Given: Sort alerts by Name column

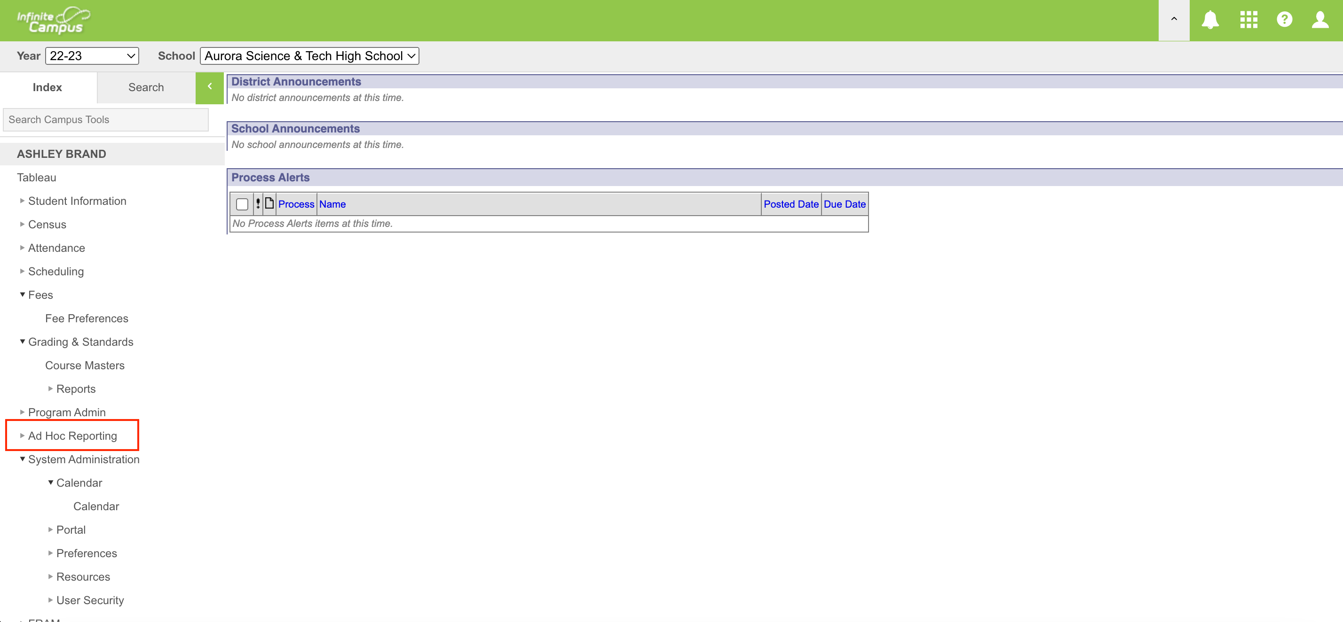Looking at the screenshot, I should (332, 204).
